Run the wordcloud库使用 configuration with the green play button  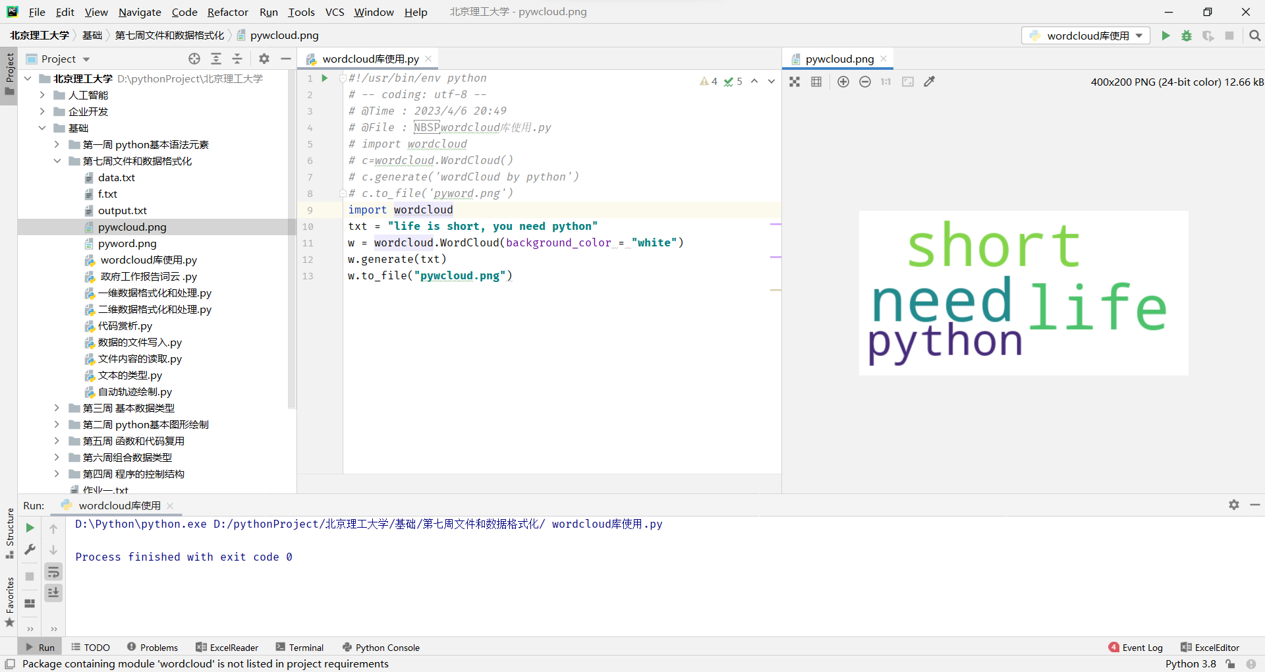[x=1166, y=36]
